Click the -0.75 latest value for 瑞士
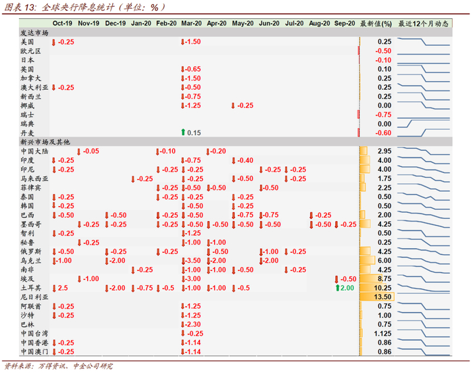The image size is (473, 373). click(383, 115)
